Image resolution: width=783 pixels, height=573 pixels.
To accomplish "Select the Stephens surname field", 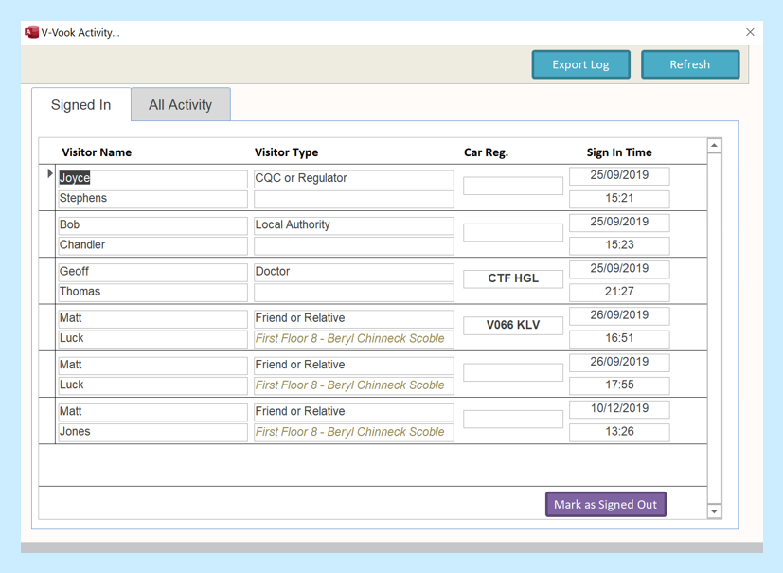I will click(x=152, y=199).
